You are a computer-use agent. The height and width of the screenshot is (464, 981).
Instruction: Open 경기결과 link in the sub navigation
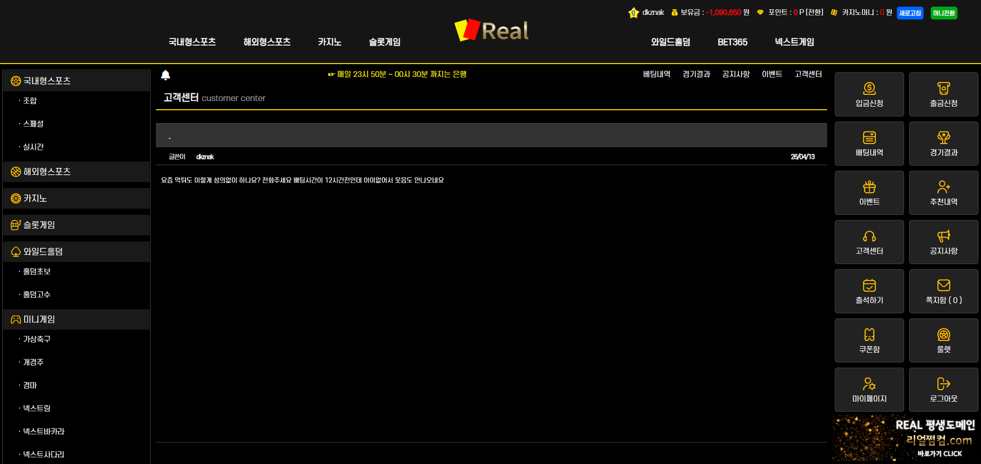tap(696, 74)
